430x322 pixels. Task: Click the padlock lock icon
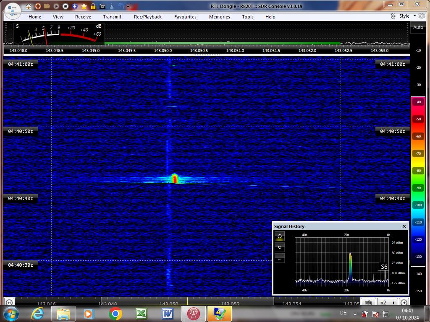point(93,6)
